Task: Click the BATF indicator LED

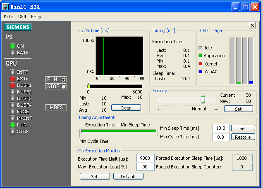Action: point(12,53)
